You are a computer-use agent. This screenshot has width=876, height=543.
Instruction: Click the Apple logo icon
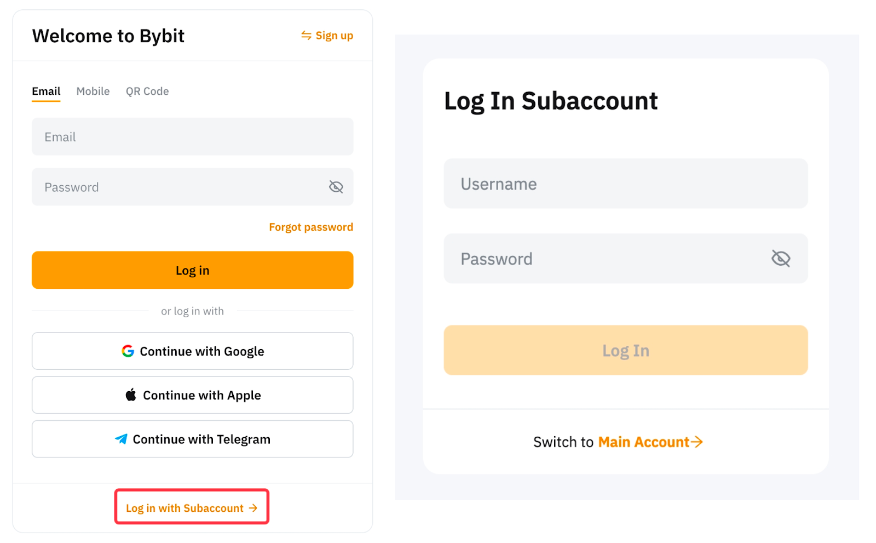(131, 395)
